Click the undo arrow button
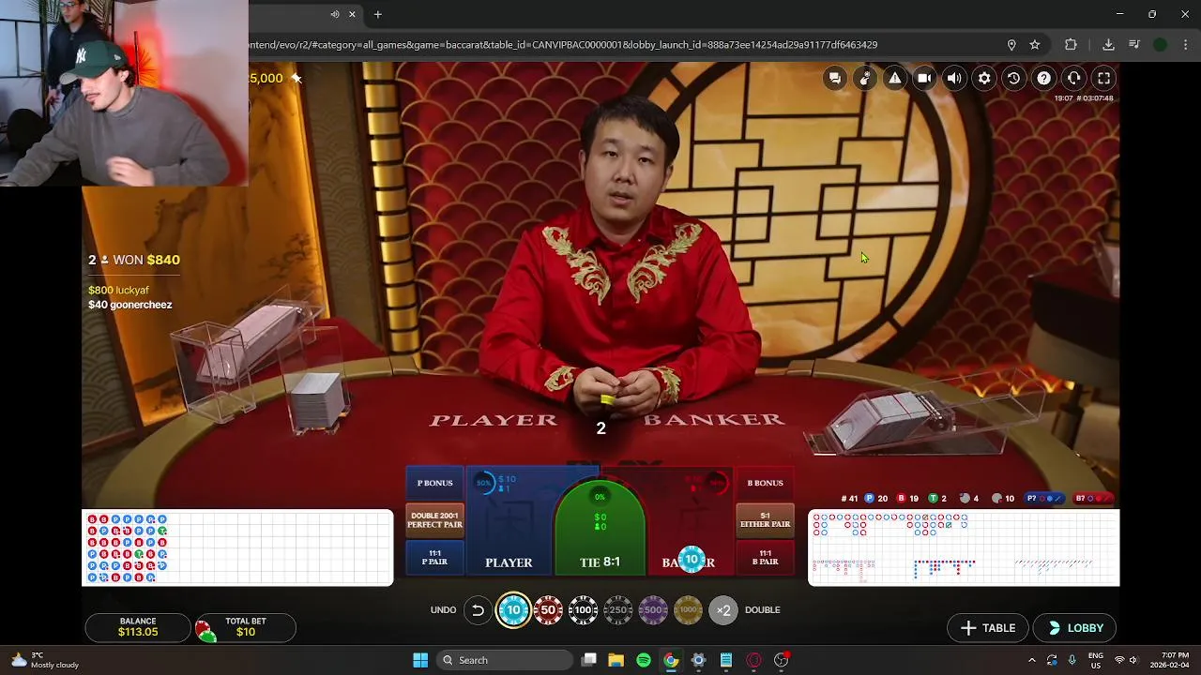This screenshot has width=1201, height=675. click(x=478, y=610)
